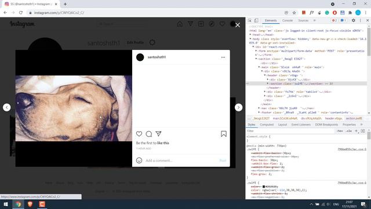Switch to the Console tab

(288, 21)
